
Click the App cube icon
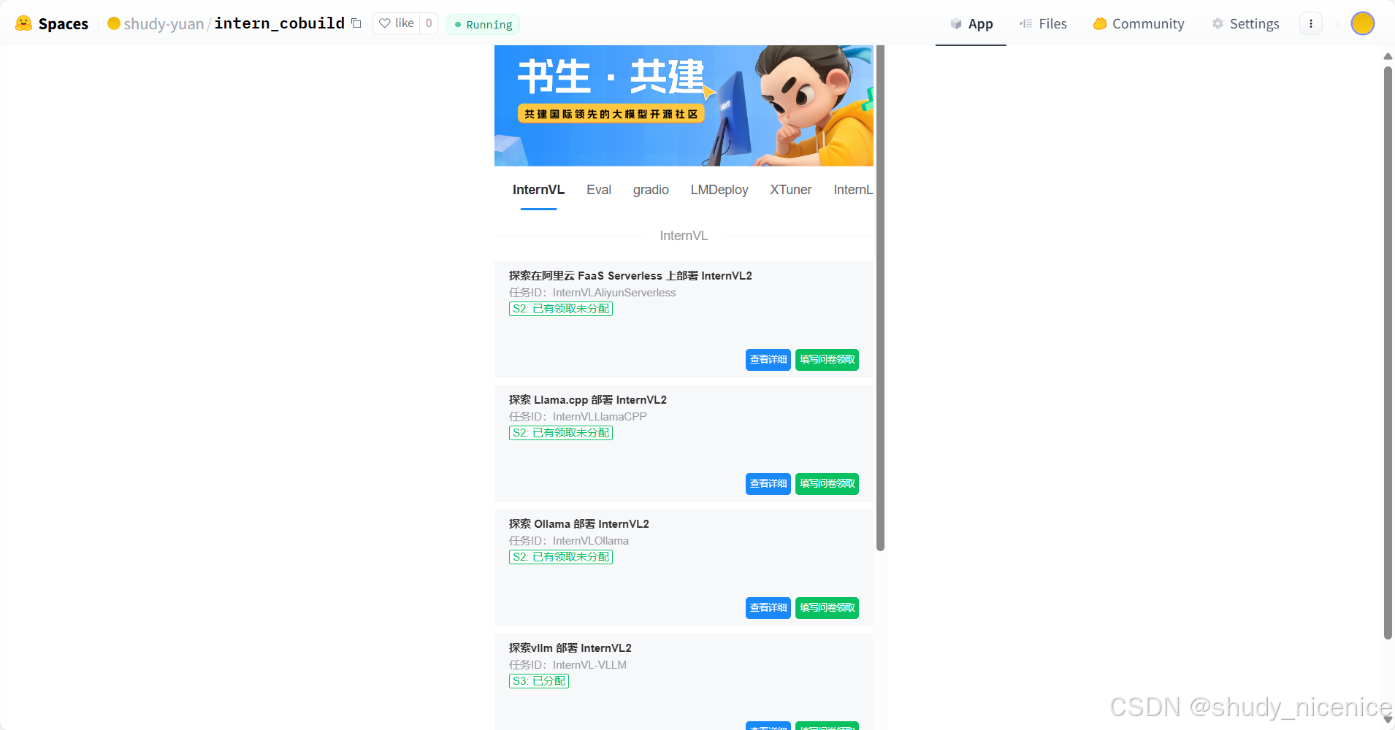956,24
